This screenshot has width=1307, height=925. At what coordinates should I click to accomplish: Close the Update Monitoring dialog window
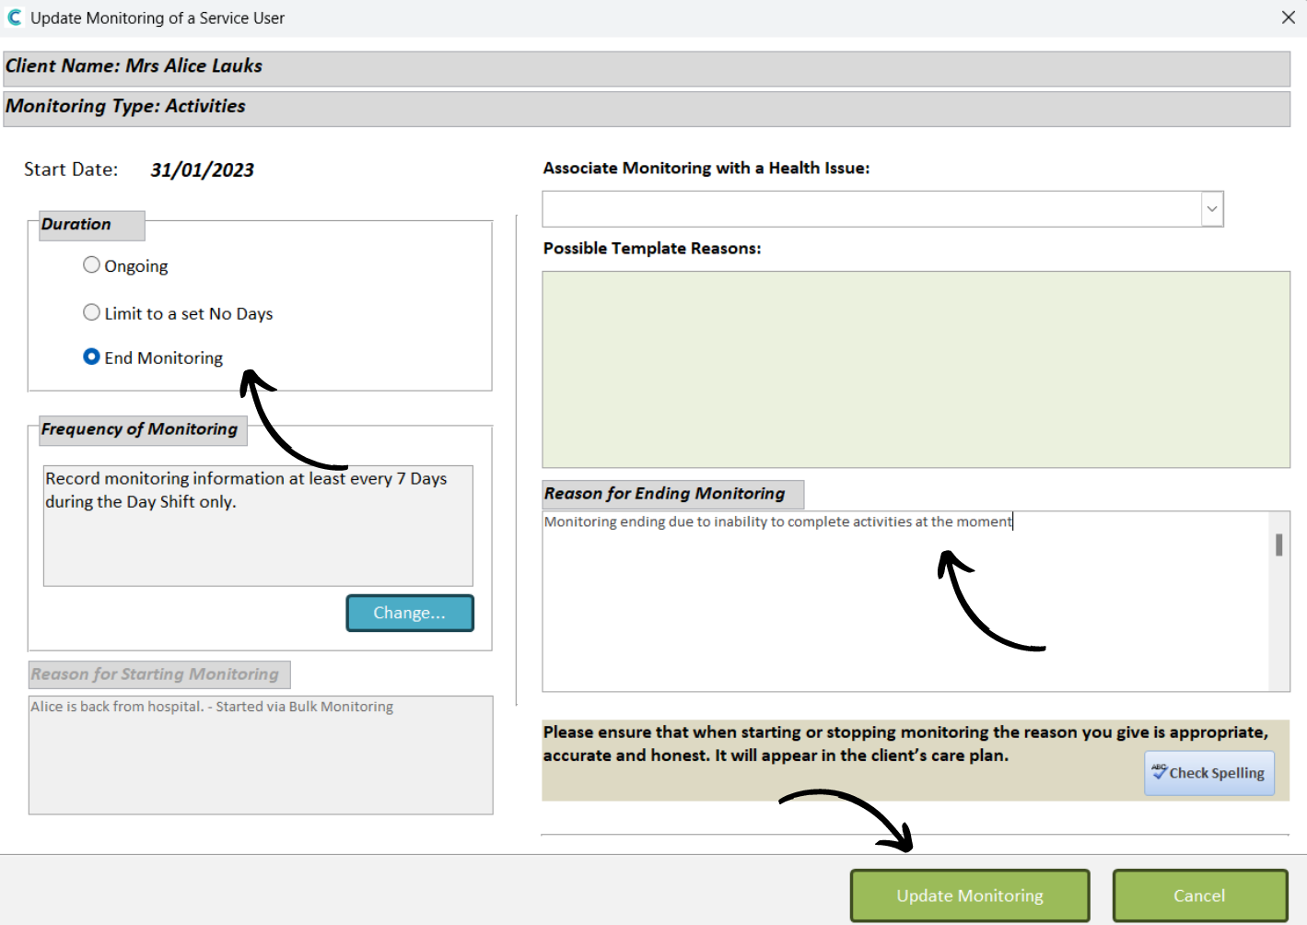[1288, 18]
